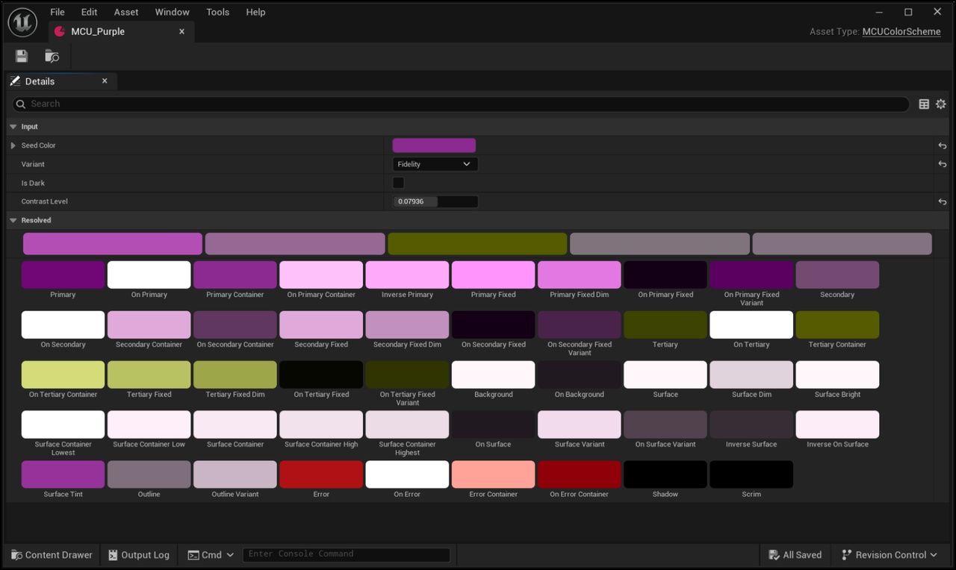Save the current asset with the floppy icon
Viewport: 956px width, 570px height.
pos(22,56)
